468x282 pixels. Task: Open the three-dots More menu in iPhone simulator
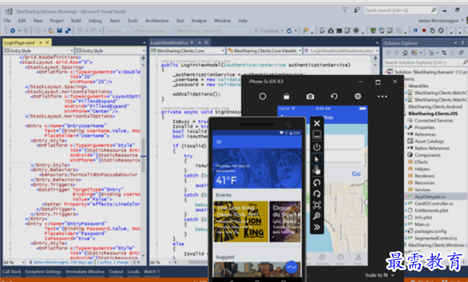point(382,97)
